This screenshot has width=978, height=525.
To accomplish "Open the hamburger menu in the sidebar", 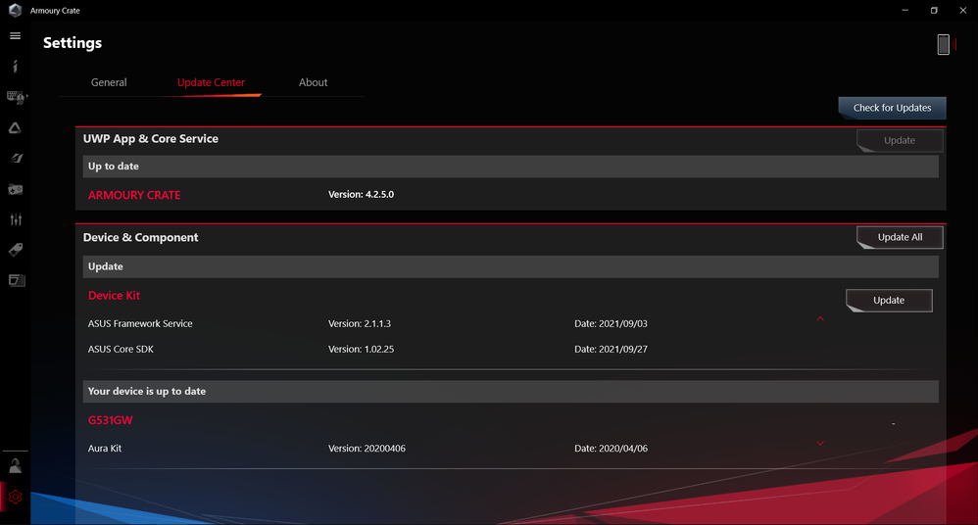I will [x=15, y=36].
